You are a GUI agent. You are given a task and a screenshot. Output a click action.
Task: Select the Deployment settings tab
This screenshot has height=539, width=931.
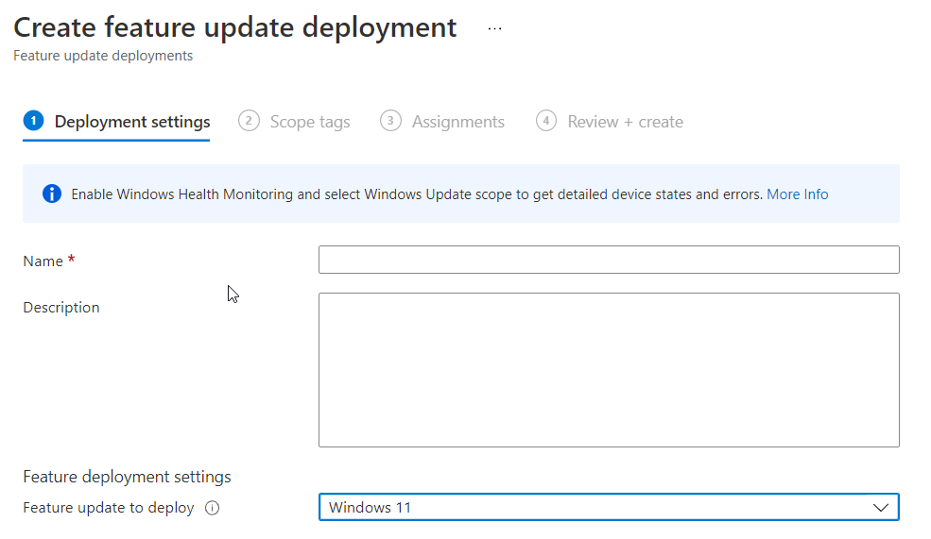(x=117, y=122)
